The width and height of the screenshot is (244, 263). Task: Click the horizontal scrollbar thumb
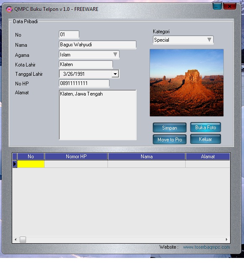[23, 239]
